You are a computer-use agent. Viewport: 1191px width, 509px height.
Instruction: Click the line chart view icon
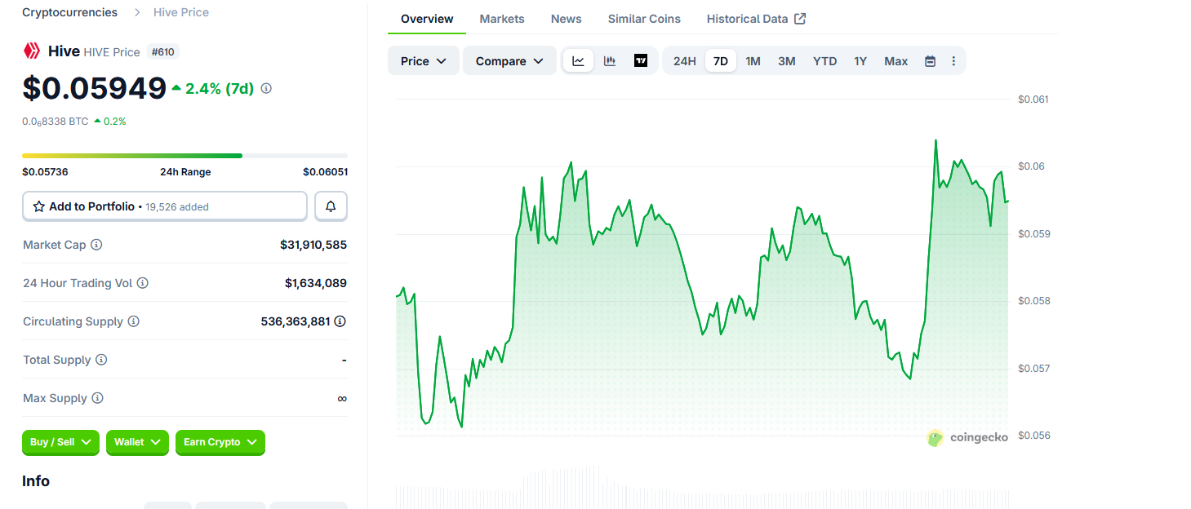tap(578, 61)
